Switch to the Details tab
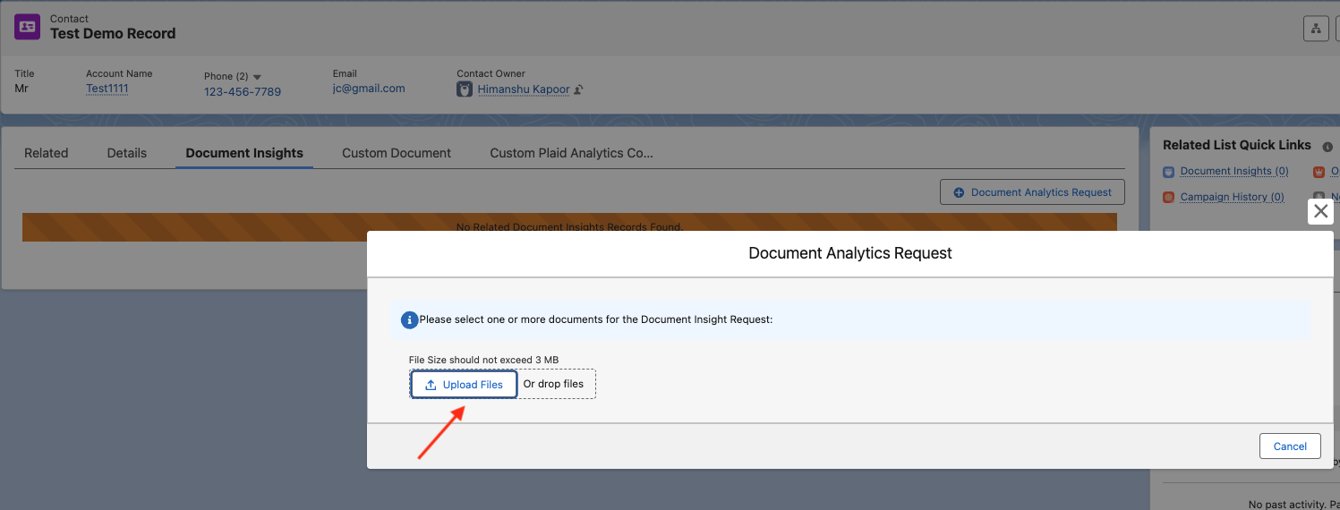The height and width of the screenshot is (510, 1340). tap(127, 153)
